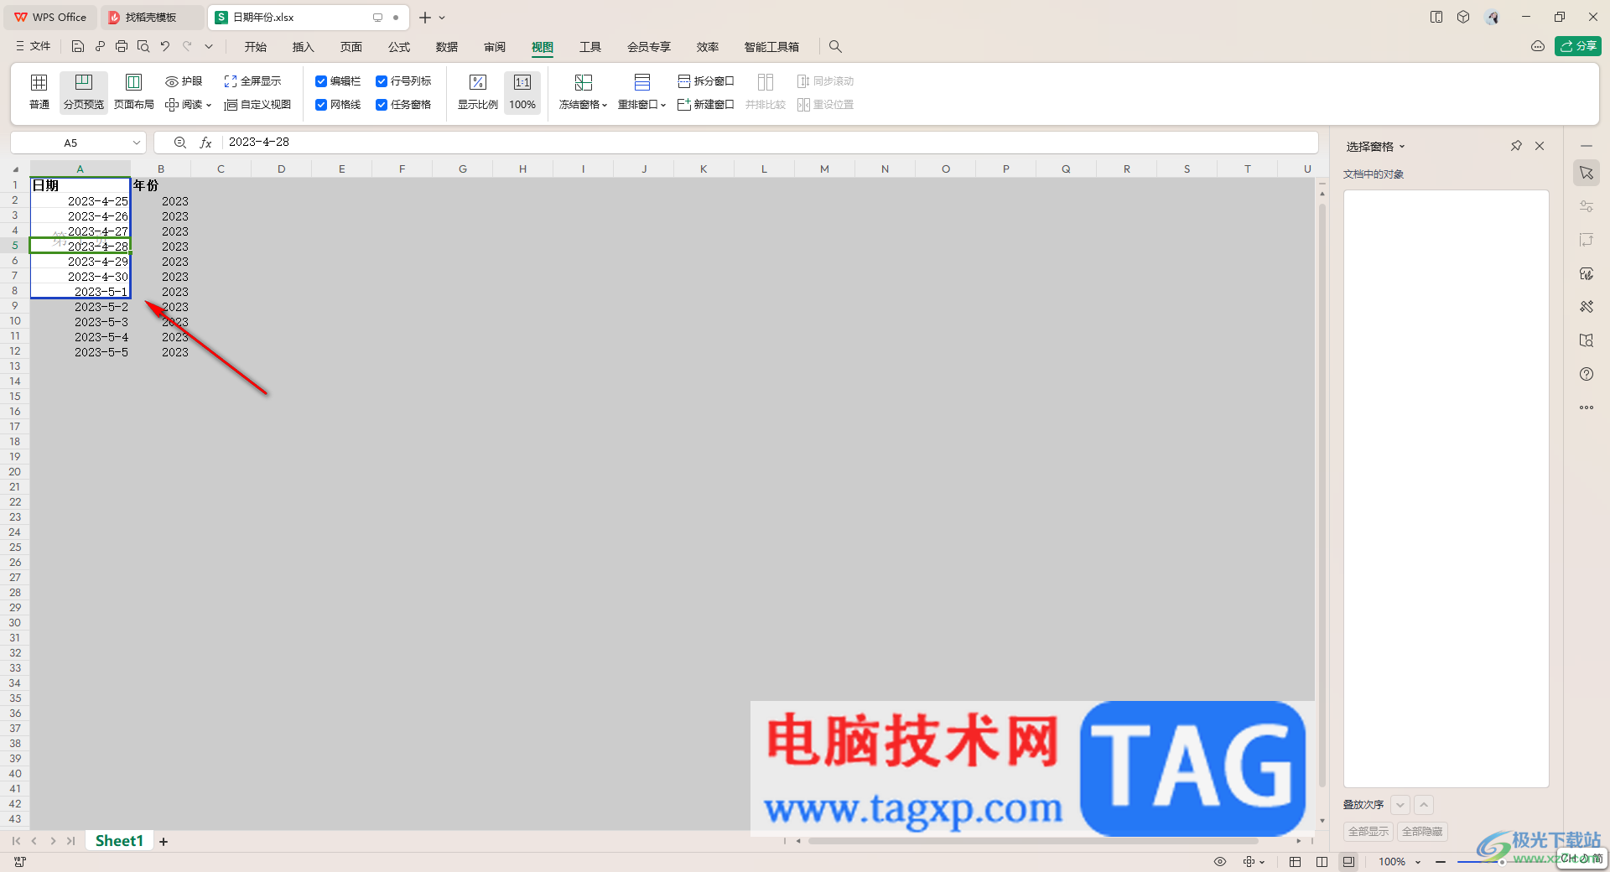
Task: Click the fx insert function icon
Action: click(205, 143)
